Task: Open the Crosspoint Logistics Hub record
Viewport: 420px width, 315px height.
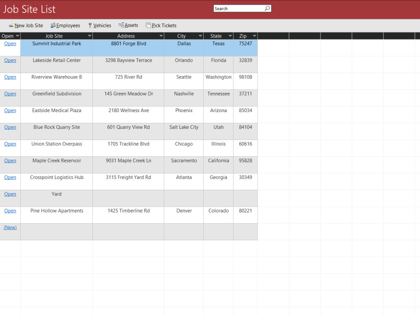Action: 10,177
